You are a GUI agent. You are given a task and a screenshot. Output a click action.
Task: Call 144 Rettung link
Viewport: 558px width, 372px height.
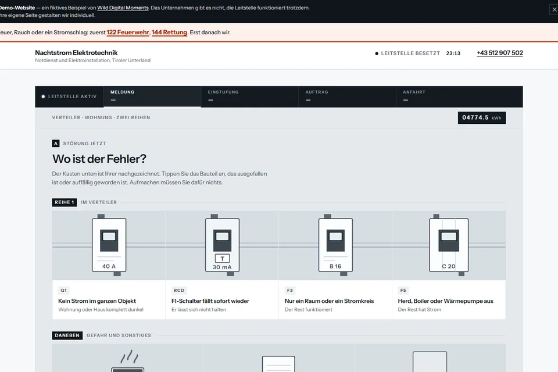coord(169,33)
